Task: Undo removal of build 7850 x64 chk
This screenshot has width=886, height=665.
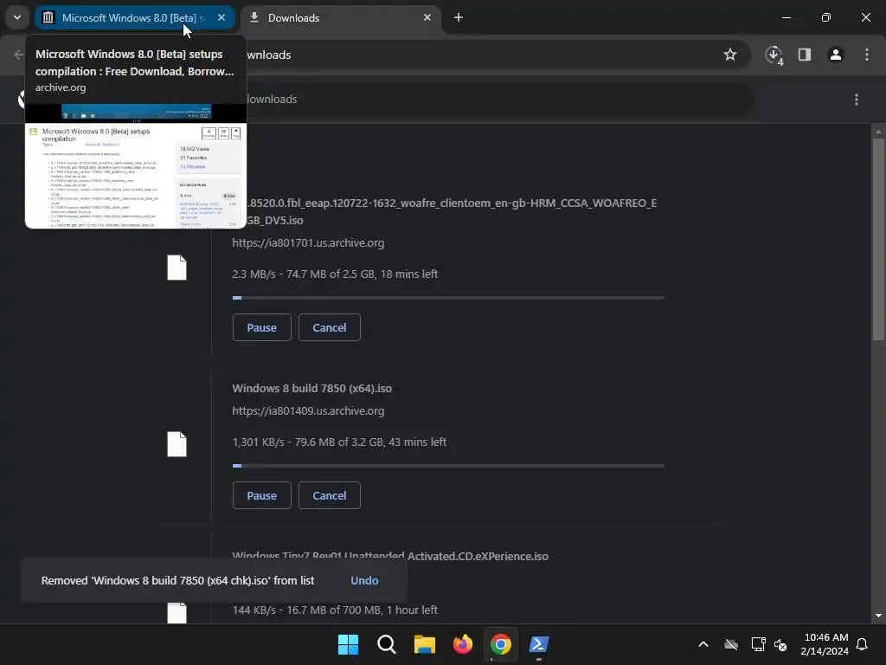Action: click(364, 581)
